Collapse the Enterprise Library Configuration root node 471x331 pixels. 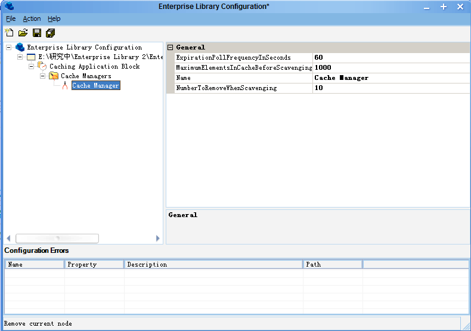pyautogui.click(x=9, y=47)
